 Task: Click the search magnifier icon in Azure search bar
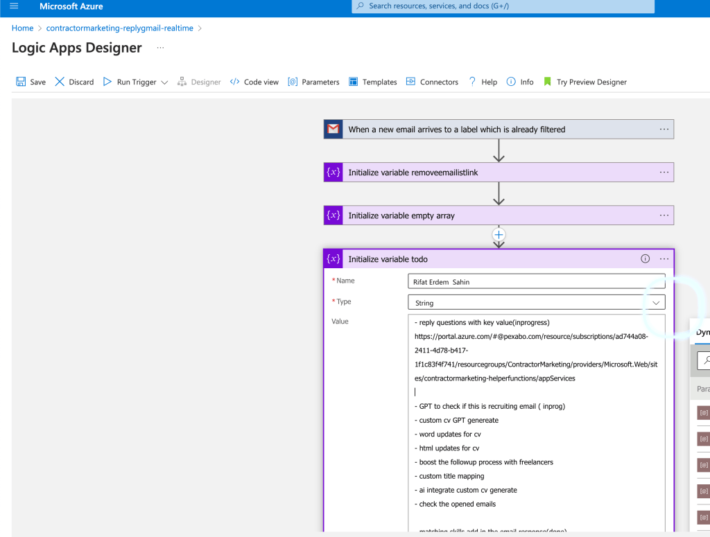pyautogui.click(x=361, y=6)
